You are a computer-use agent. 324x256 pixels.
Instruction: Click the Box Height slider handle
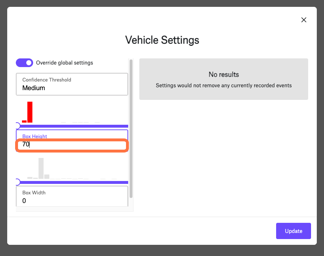[x=18, y=182]
